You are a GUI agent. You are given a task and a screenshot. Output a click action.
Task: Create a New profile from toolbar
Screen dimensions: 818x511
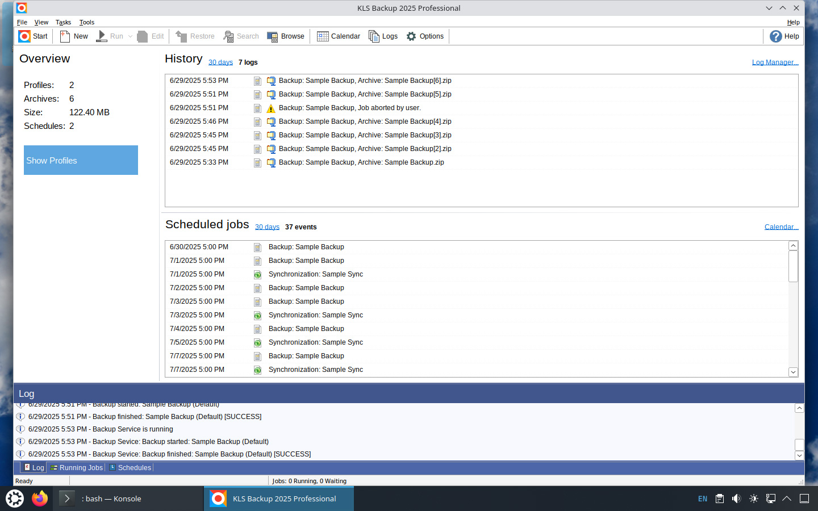(74, 36)
